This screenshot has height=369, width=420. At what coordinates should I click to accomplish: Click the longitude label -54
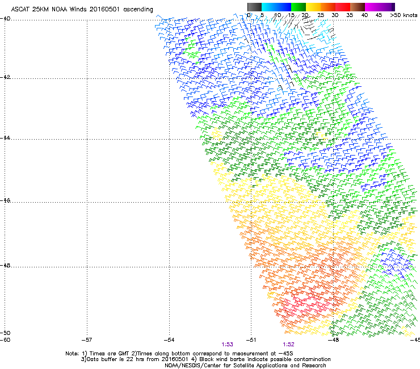tap(169, 340)
